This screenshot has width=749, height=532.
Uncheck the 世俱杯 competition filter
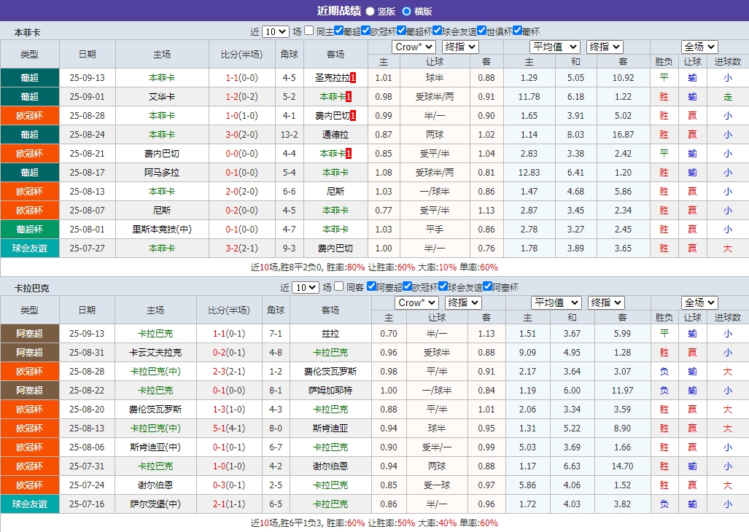[x=482, y=31]
